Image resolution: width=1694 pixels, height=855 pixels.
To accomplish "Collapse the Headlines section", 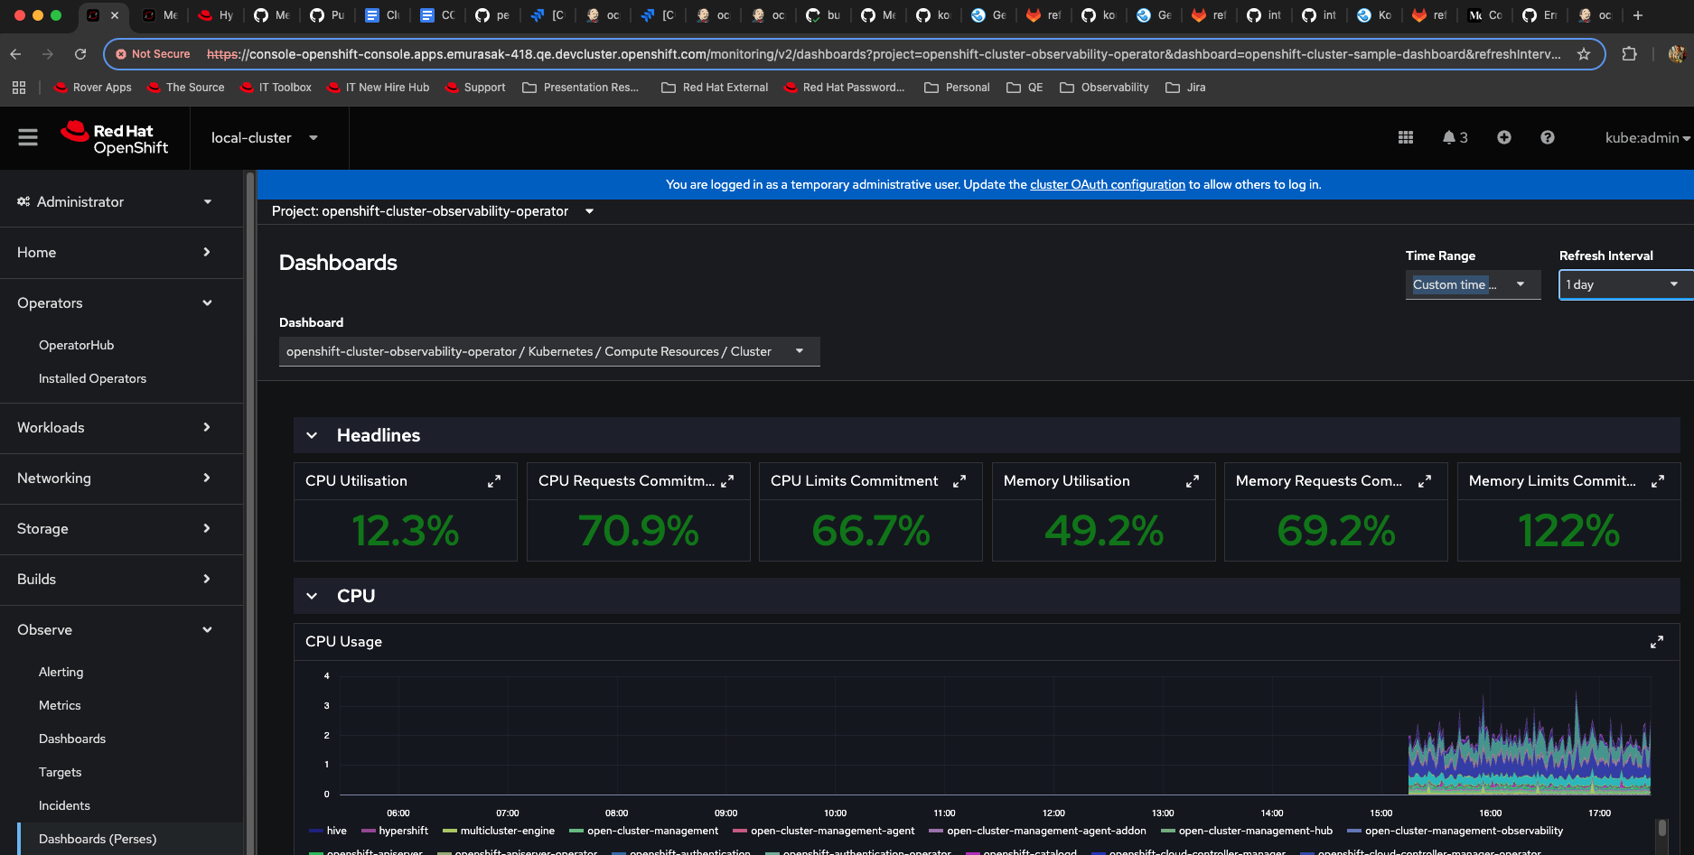I will click(312, 435).
